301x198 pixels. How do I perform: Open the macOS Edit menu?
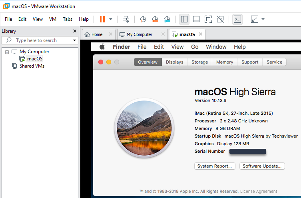[x=159, y=47]
